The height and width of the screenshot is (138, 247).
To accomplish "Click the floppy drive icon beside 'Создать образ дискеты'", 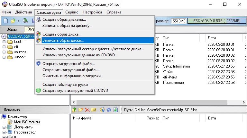I will pyautogui.click(x=38, y=20).
